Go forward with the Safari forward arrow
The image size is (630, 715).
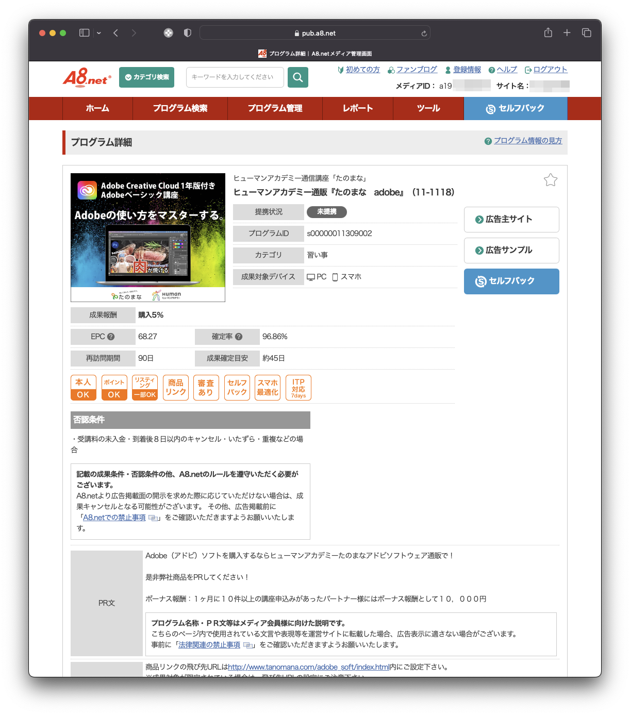[134, 33]
